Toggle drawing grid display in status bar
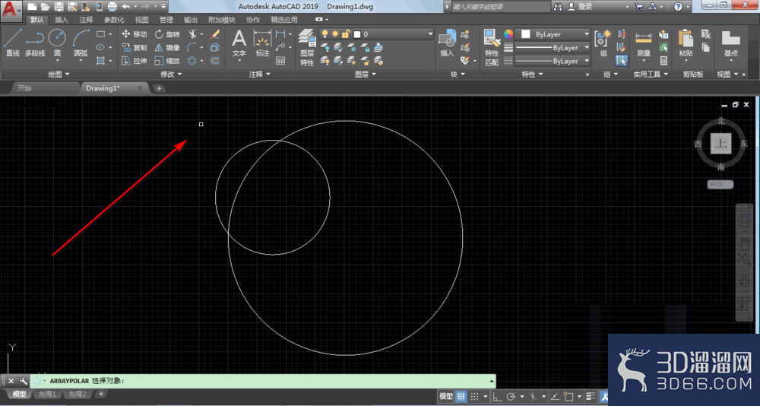This screenshot has width=760, height=406. pos(461,396)
